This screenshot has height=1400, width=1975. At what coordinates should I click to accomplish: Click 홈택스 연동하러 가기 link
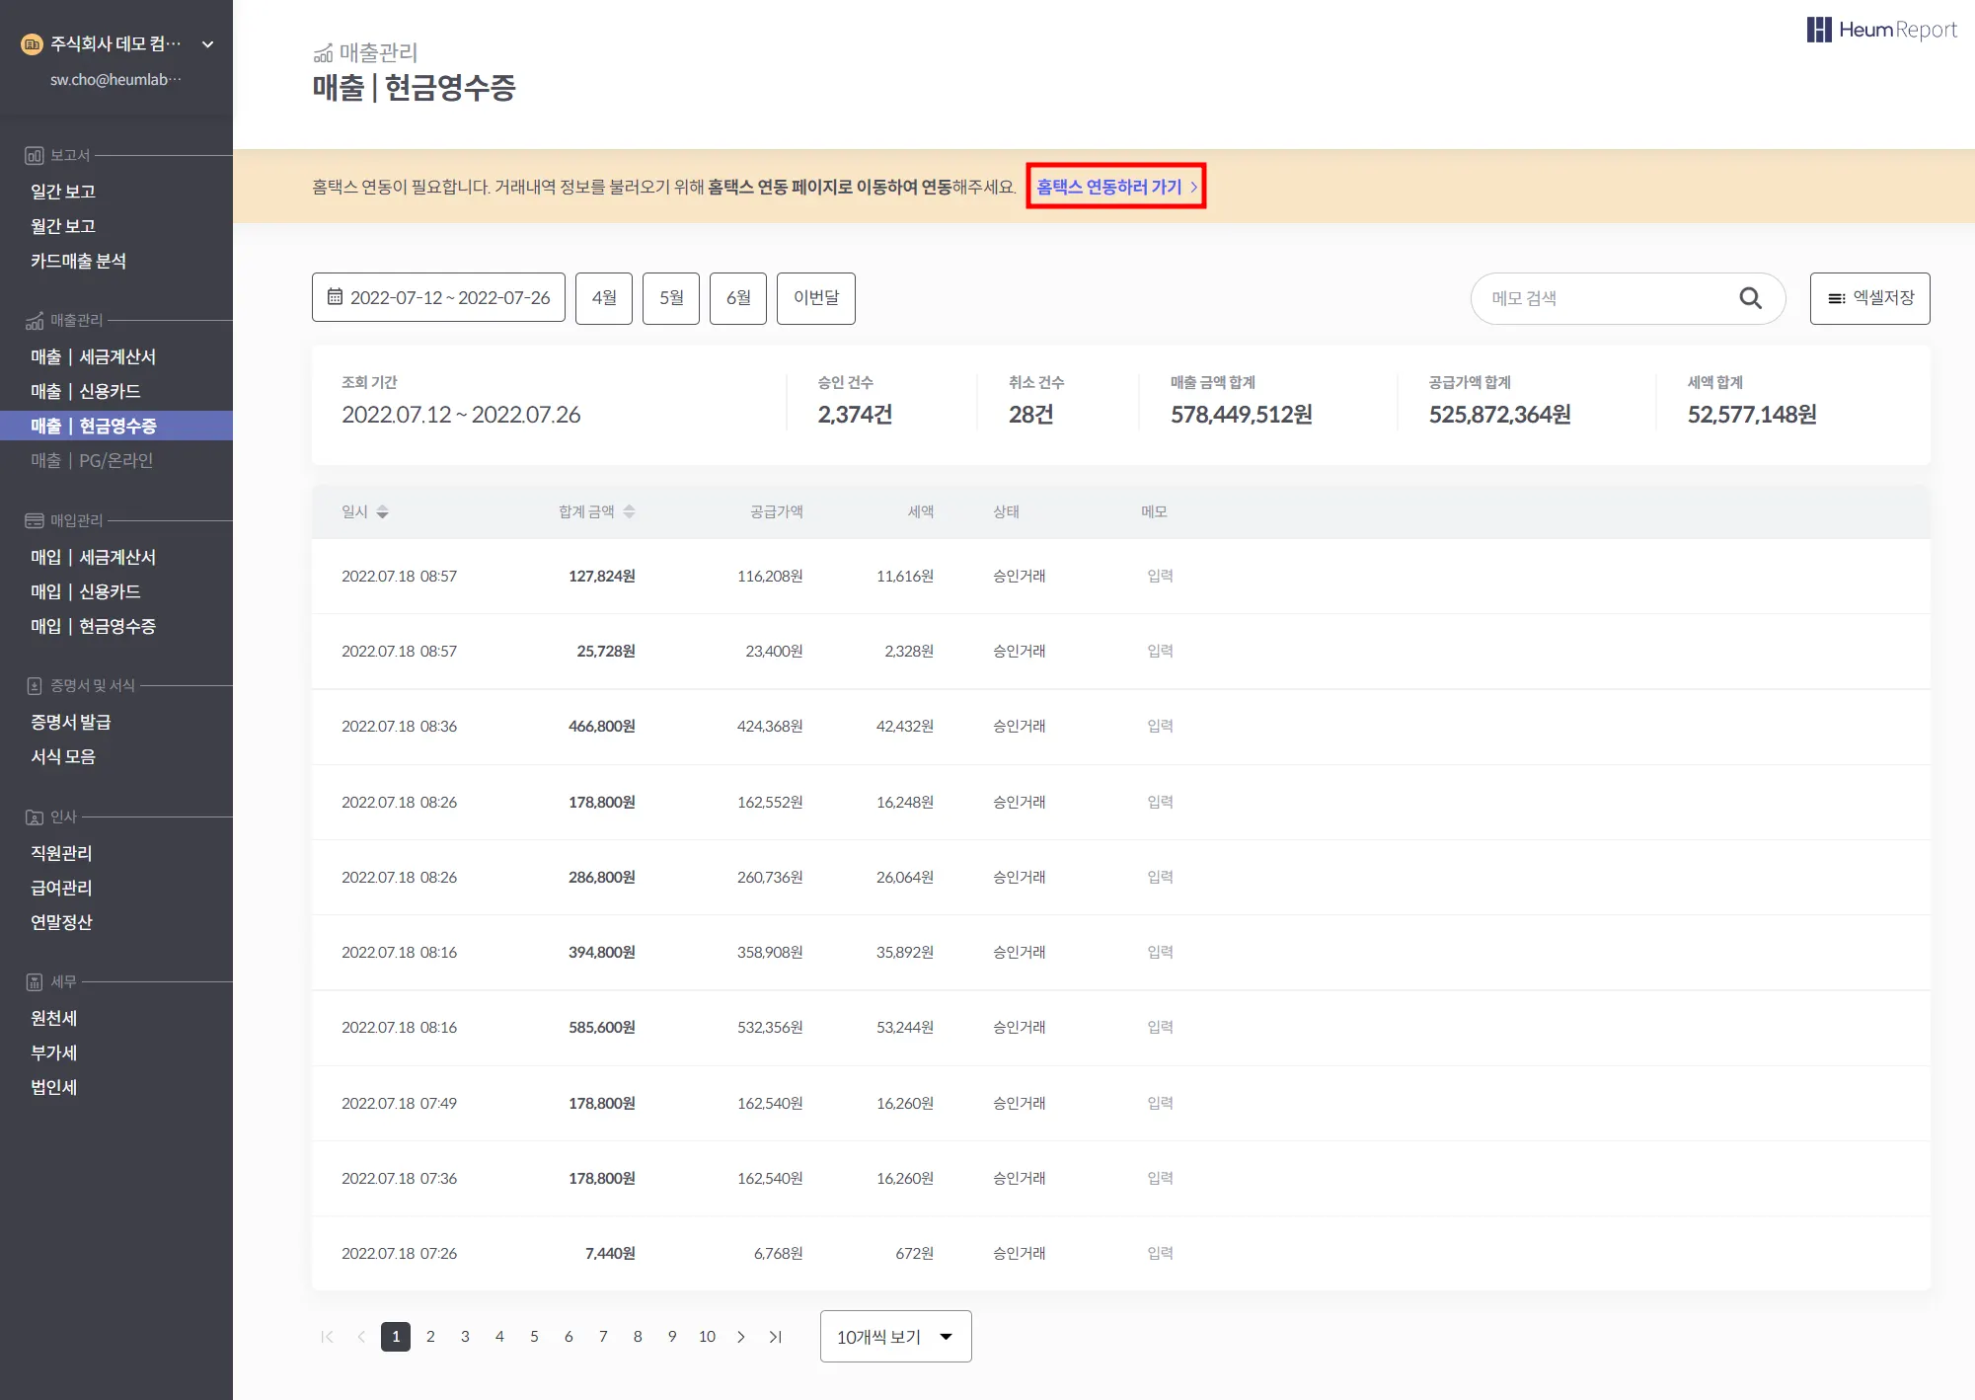(x=1115, y=187)
